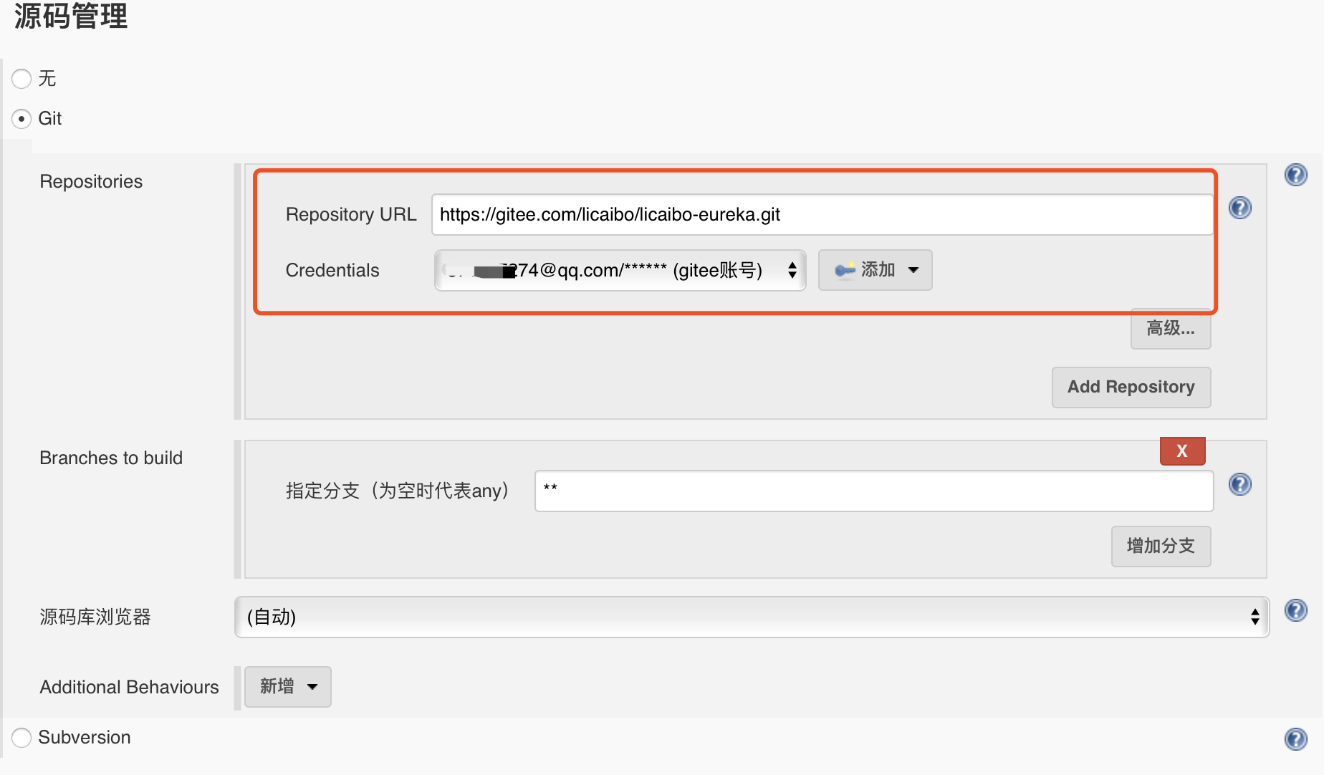Open help for the Repository URL field
The height and width of the screenshot is (775, 1324).
pyautogui.click(x=1239, y=208)
